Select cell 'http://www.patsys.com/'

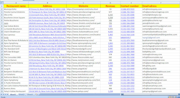tap(83, 91)
